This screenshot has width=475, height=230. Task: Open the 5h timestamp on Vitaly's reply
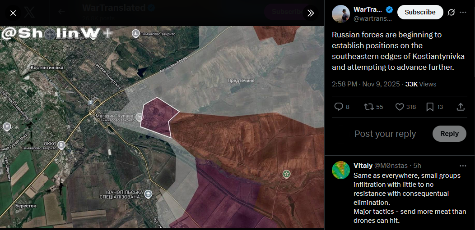click(x=418, y=166)
